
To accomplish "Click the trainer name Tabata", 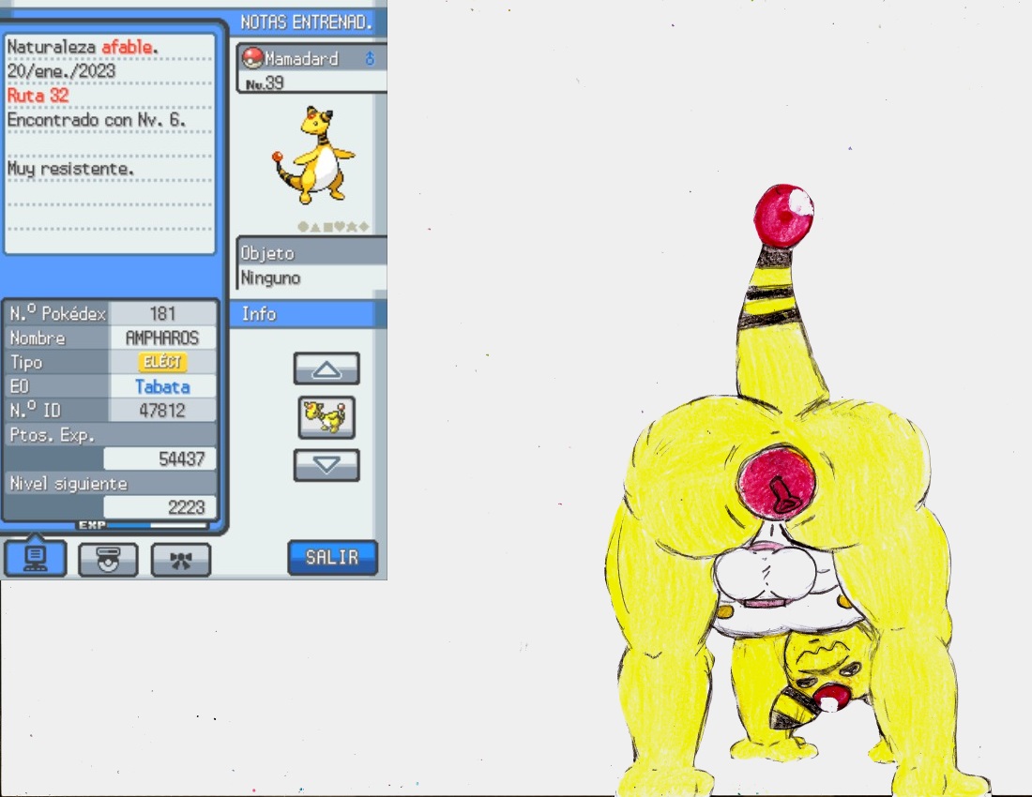I will [162, 386].
